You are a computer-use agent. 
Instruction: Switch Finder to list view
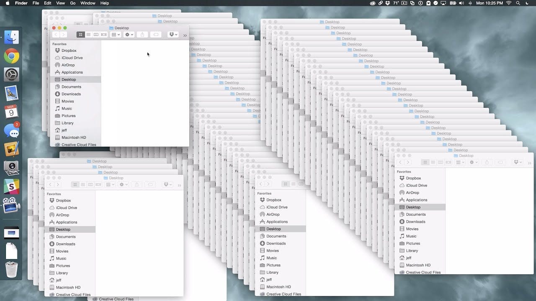coord(89,34)
